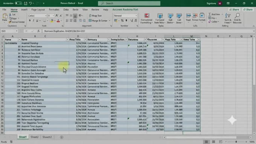256x144 pixels.
Task: Select the Format Painter brush
Action: click(x=10, y=22)
